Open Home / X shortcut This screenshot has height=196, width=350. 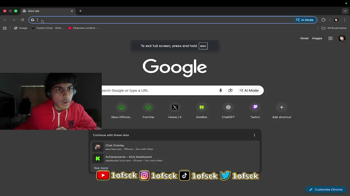coord(175,111)
